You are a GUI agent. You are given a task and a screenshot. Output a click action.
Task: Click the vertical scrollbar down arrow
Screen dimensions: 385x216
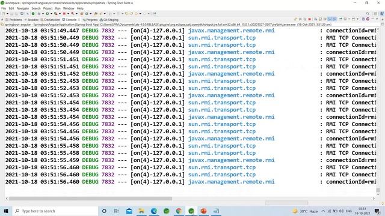[x=378, y=194]
